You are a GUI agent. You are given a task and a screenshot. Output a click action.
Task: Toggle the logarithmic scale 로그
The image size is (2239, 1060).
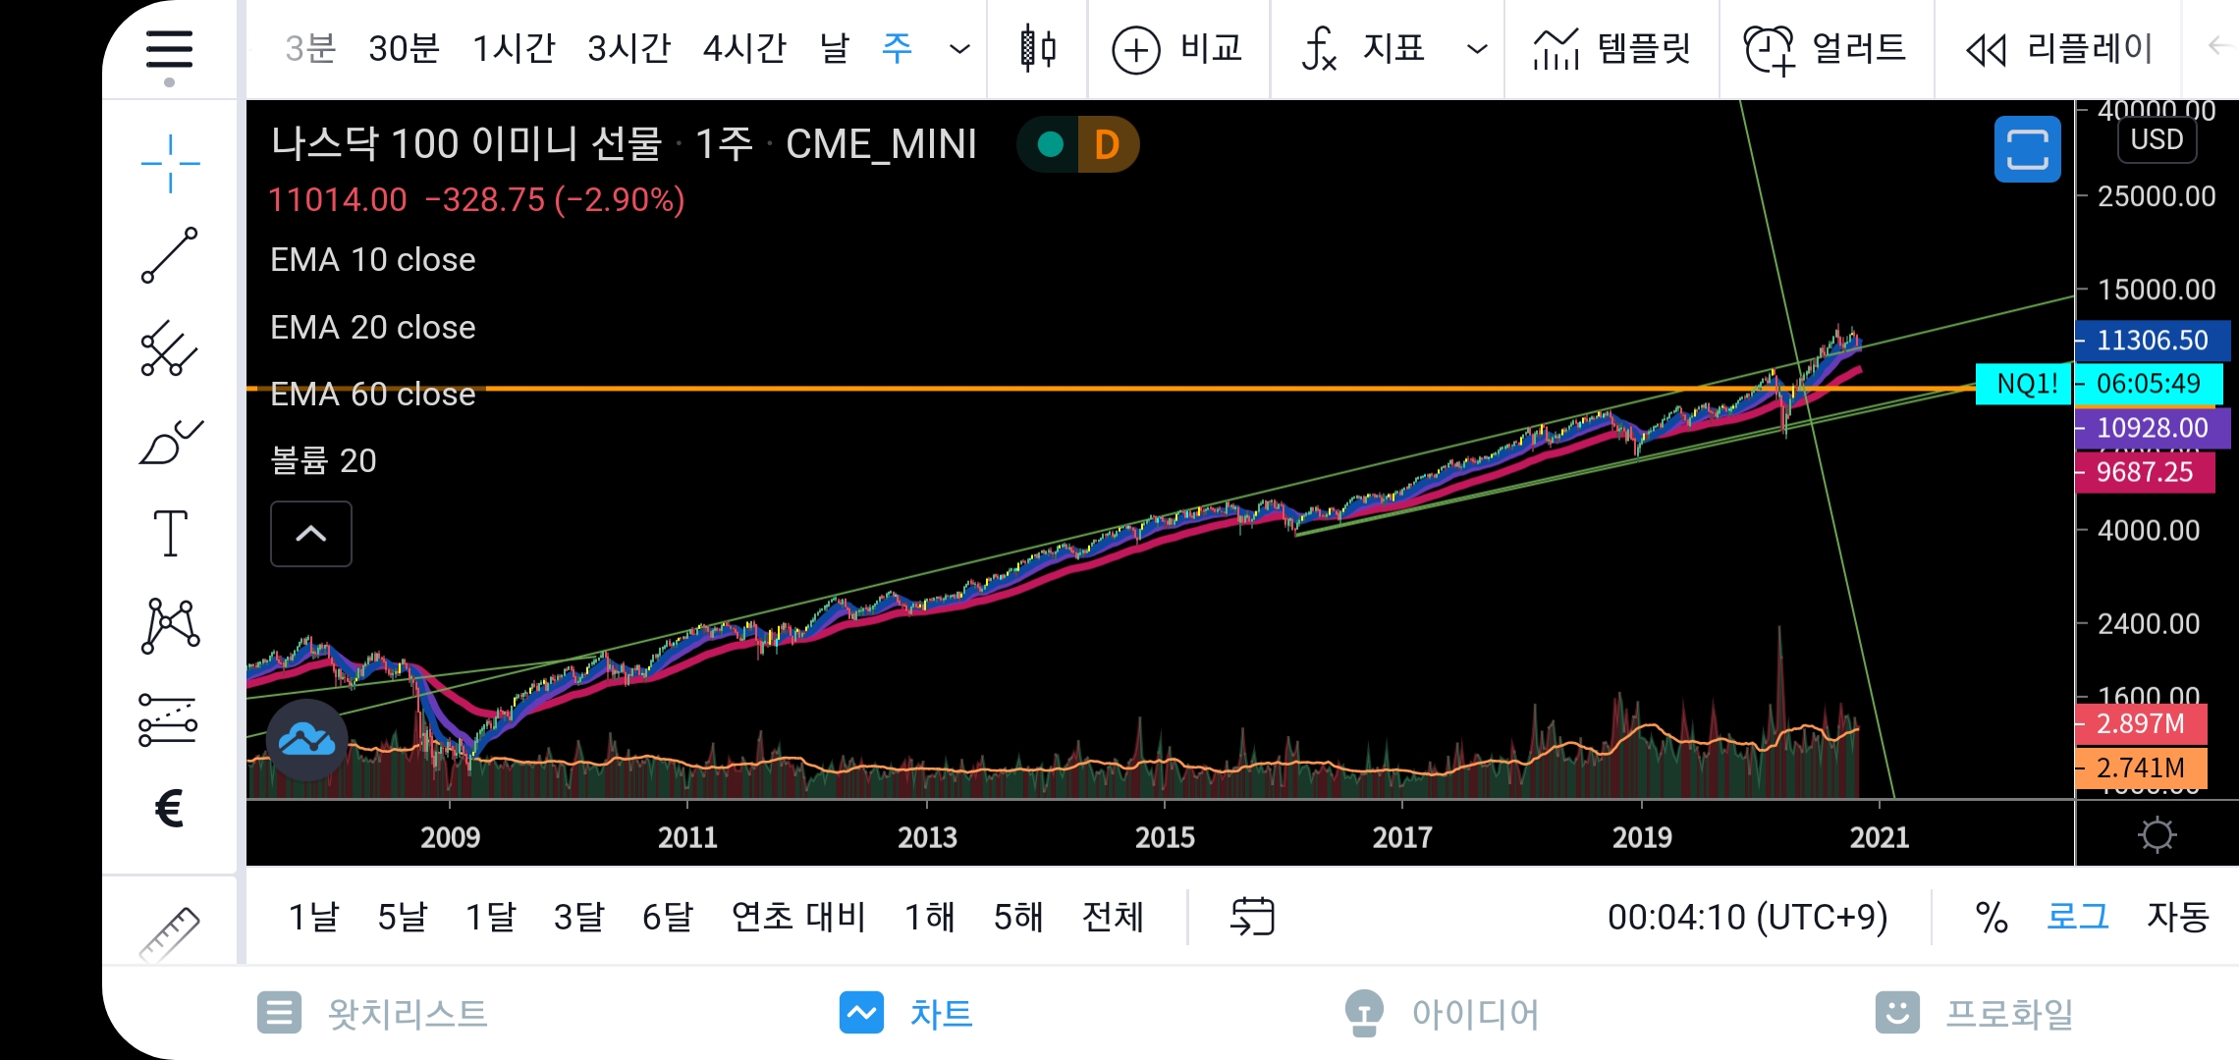2077,917
